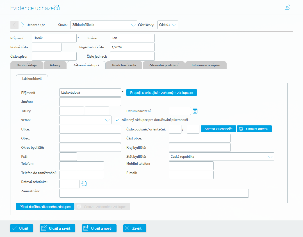Image resolution: width=303 pixels, height=237 pixels.
Task: Switch to Osobní údaje tab
Action: pyautogui.click(x=26, y=65)
